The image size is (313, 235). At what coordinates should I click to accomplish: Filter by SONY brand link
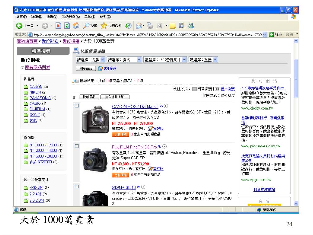point(35,115)
